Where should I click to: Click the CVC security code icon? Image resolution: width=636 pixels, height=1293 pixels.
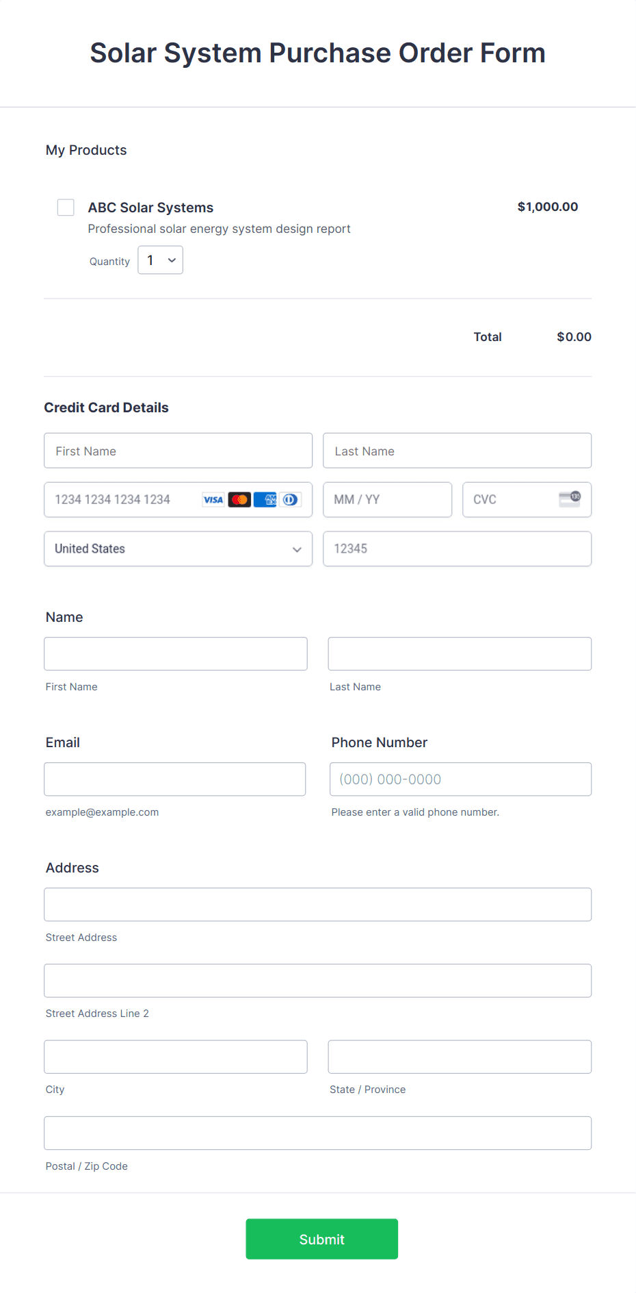click(570, 499)
